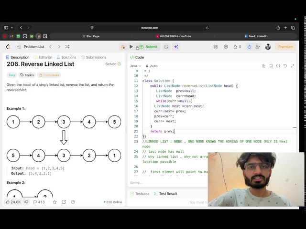The width and height of the screenshot is (306, 229).
Task: Open the profile avatar menu
Action: point(268,47)
